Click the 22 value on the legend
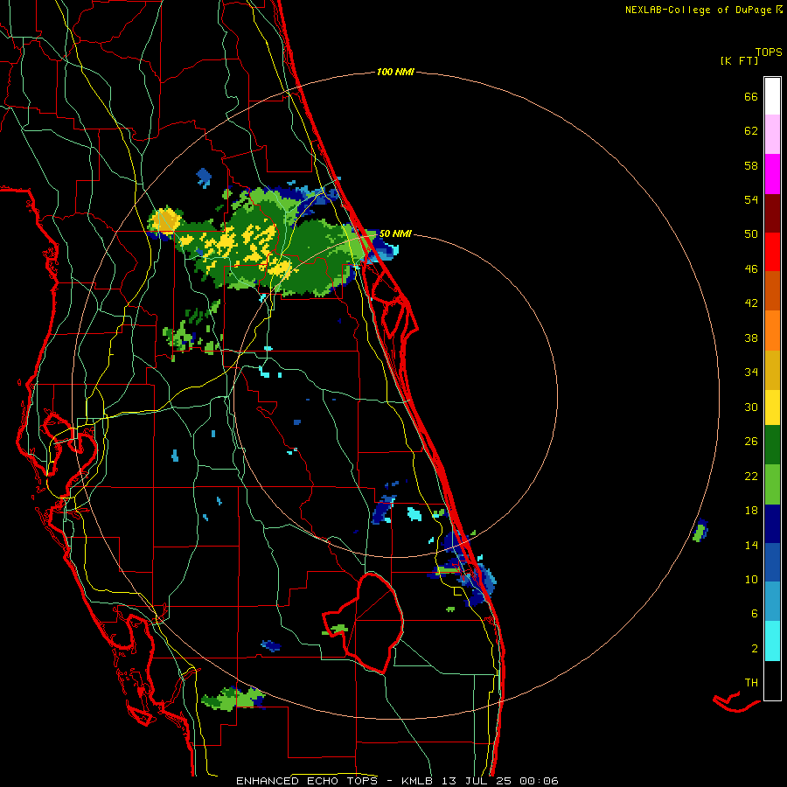 click(751, 476)
